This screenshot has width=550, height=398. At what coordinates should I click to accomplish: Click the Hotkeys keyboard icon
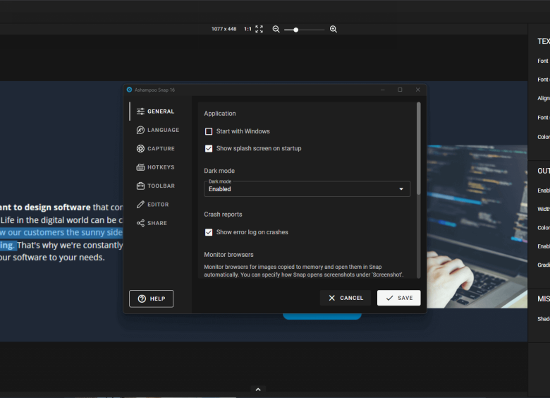point(141,167)
